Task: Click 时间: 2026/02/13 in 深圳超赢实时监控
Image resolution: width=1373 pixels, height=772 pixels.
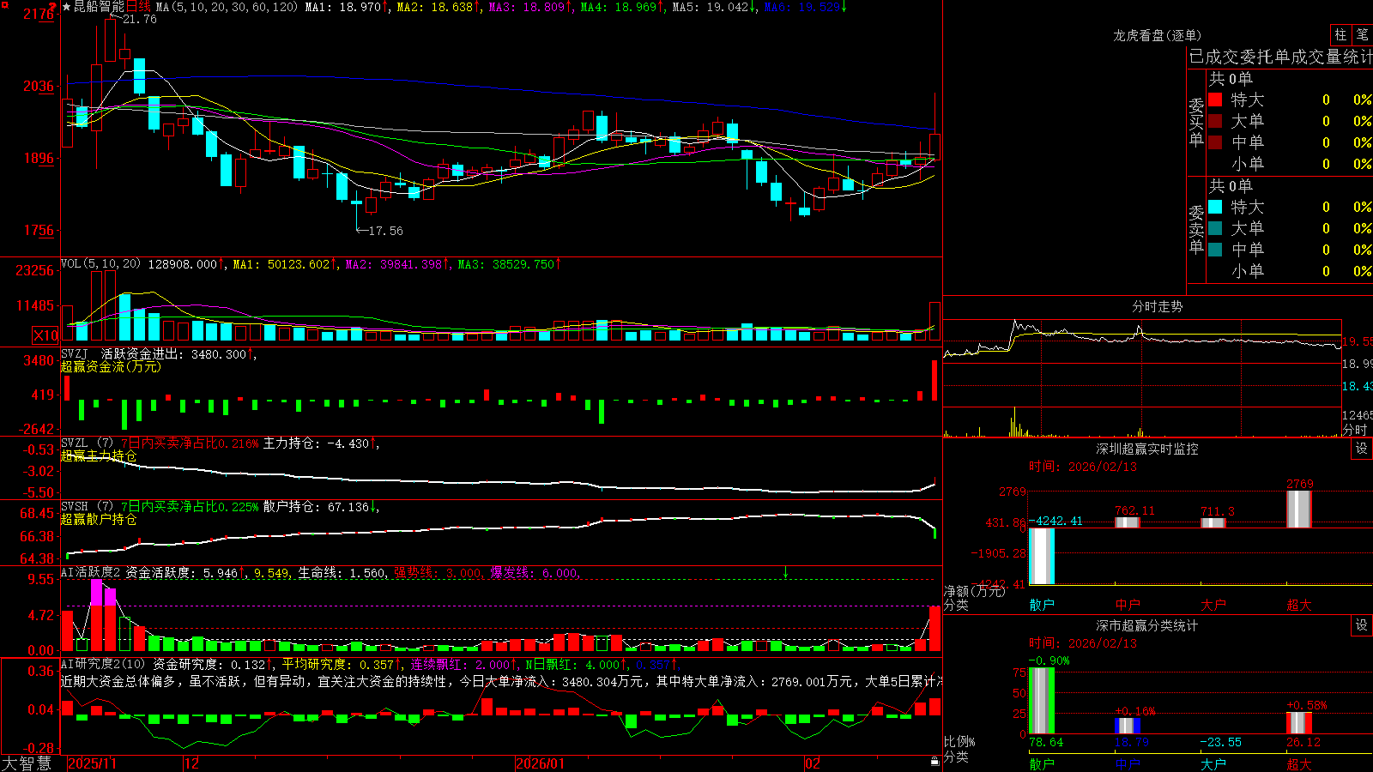Action: coord(1083,467)
